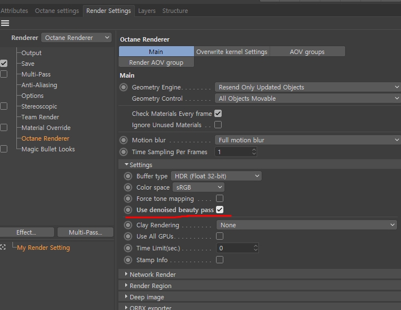The image size is (401, 310).
Task: Open the Color space dropdown
Action: coord(199,187)
